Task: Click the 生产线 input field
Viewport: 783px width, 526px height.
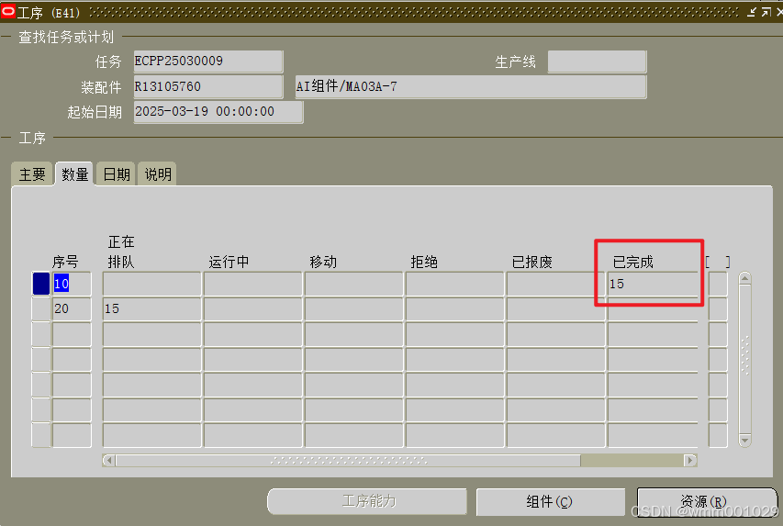Action: click(597, 62)
